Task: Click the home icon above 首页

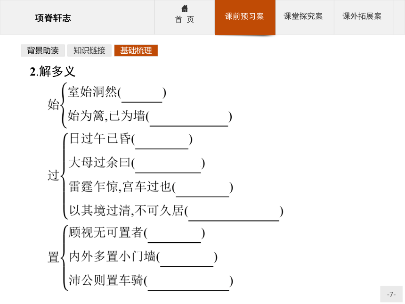Action: pos(185,8)
